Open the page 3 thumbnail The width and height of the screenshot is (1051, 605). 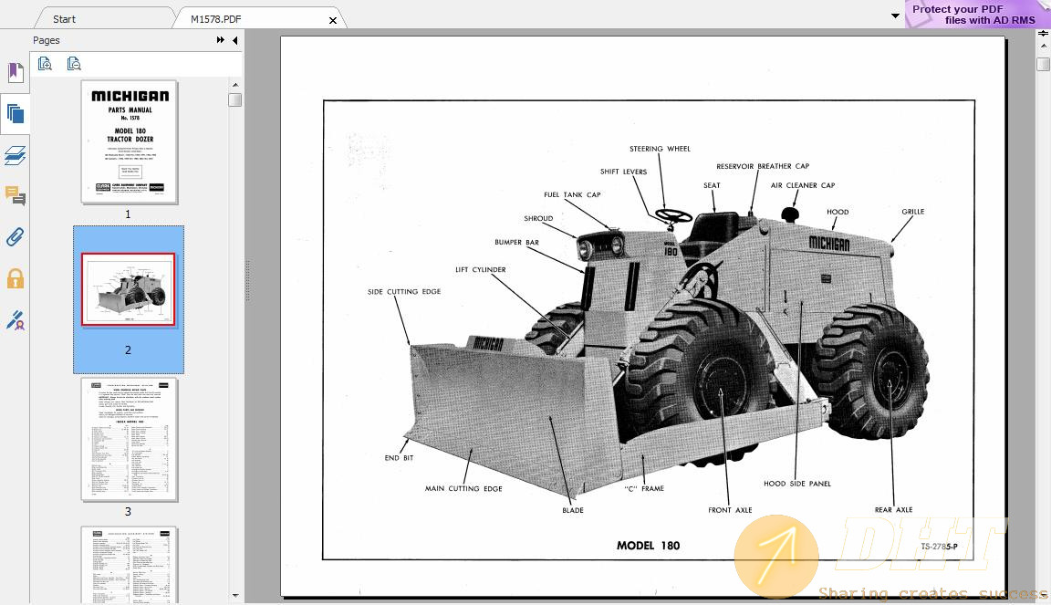pos(130,439)
